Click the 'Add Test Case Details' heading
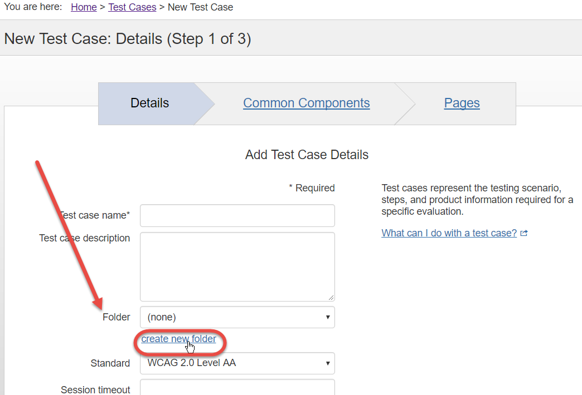The width and height of the screenshot is (582, 395). (307, 155)
